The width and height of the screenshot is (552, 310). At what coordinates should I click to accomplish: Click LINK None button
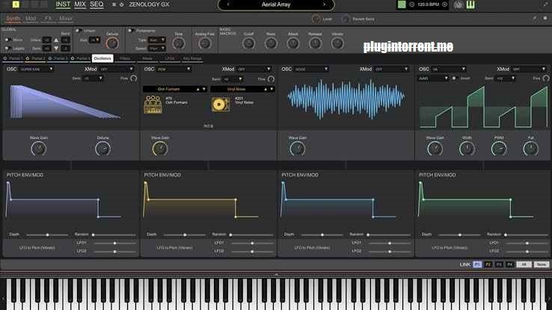click(x=541, y=264)
